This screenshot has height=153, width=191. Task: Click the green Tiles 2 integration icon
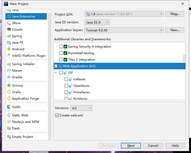click(x=65, y=60)
